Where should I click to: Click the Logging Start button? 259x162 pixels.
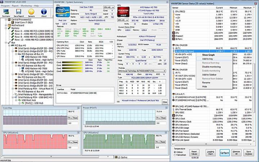point(210,153)
